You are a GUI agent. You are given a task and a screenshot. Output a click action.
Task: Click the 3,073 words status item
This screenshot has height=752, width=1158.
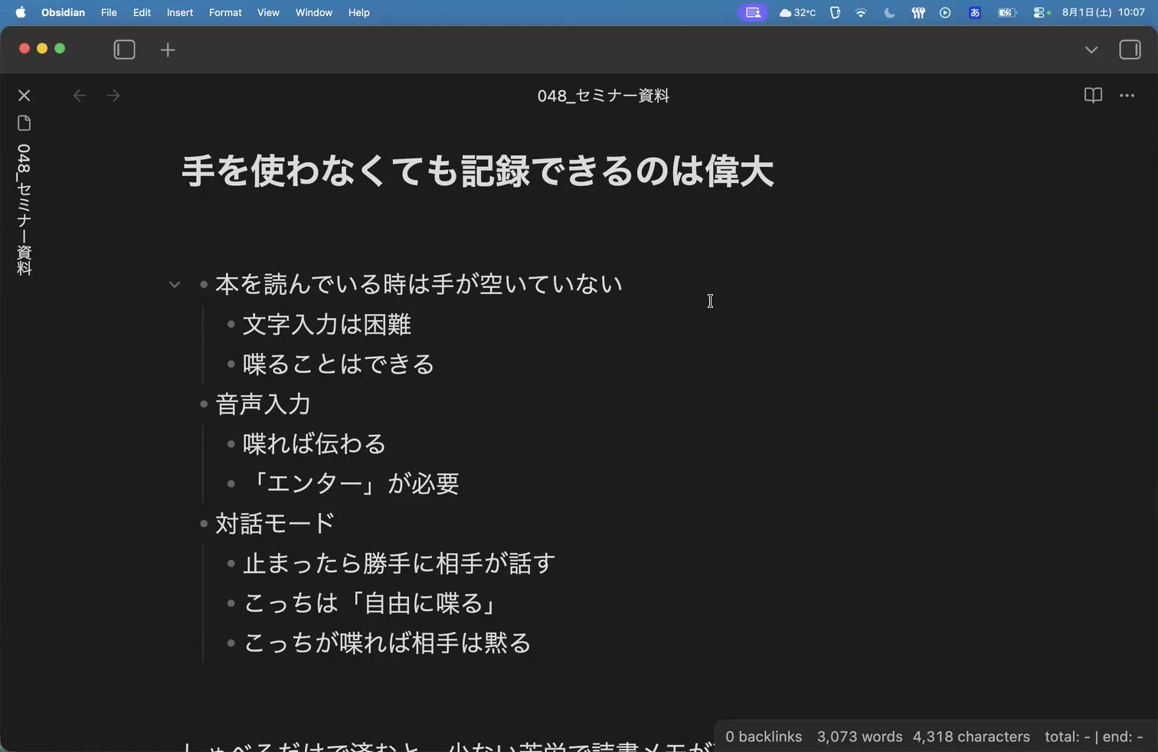click(x=859, y=737)
